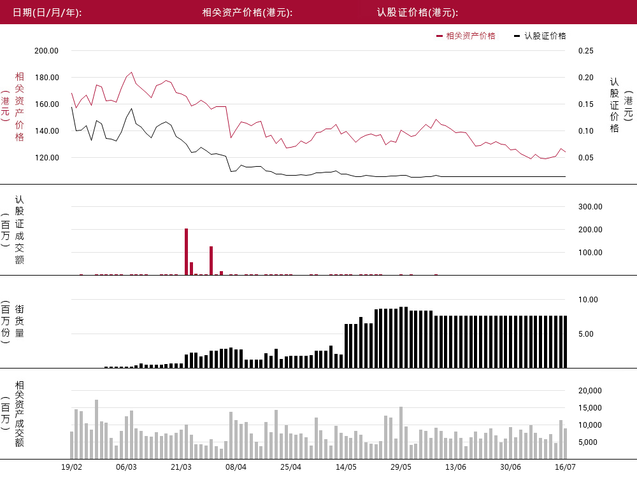Image resolution: width=637 pixels, height=478 pixels.
Task: Click the 0.15 right axis value
Action: click(586, 104)
